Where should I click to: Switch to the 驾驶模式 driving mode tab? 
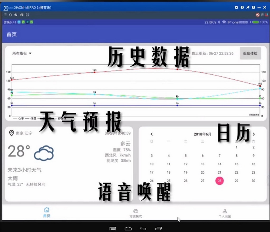136,213
